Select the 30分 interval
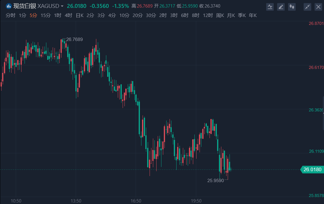 click(x=151, y=15)
